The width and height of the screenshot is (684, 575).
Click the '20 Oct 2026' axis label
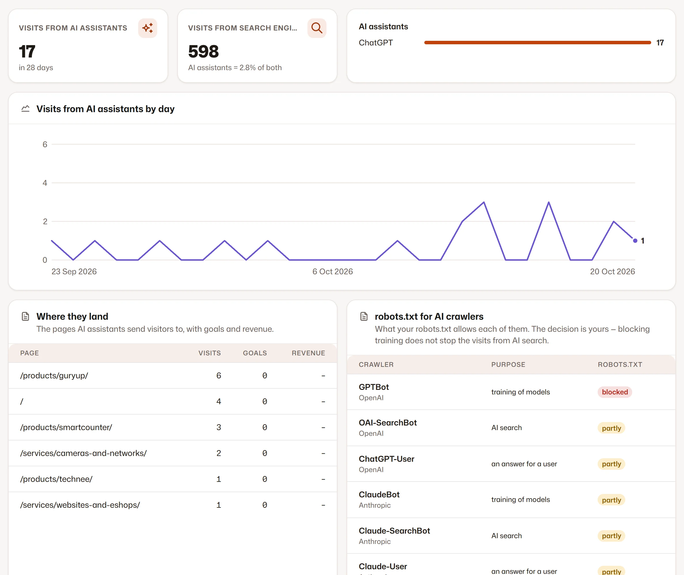point(612,271)
